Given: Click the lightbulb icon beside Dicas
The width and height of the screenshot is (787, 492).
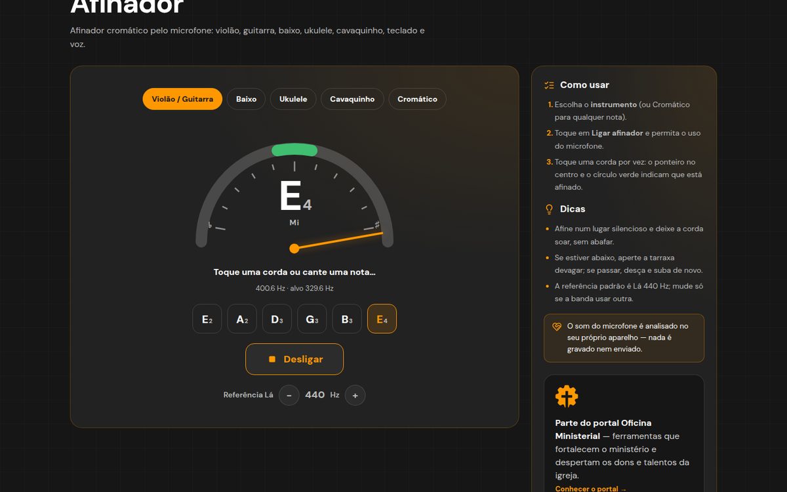Looking at the screenshot, I should pos(550,209).
